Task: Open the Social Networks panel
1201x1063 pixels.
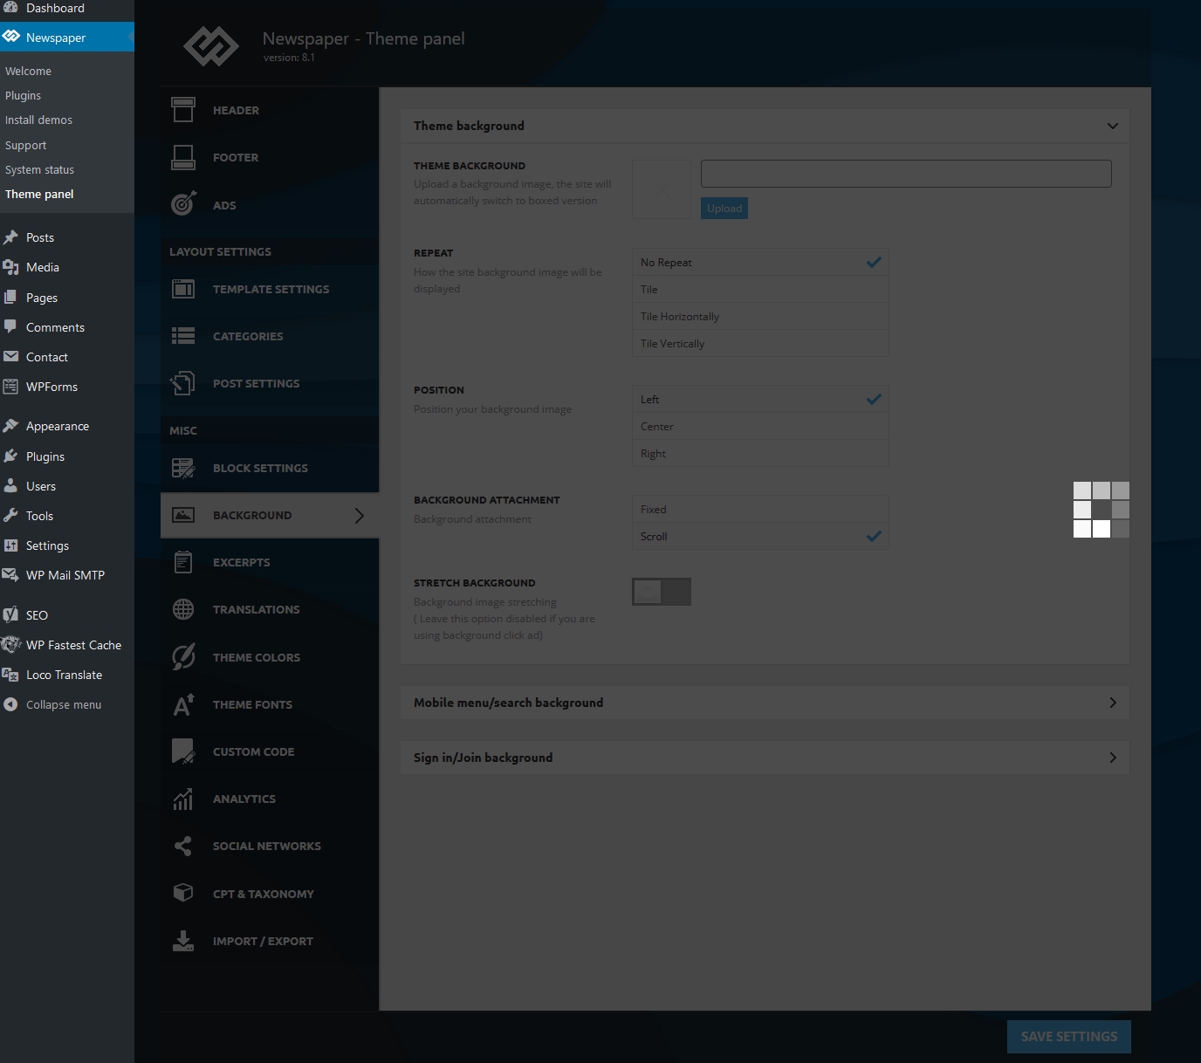Action: coord(270,846)
